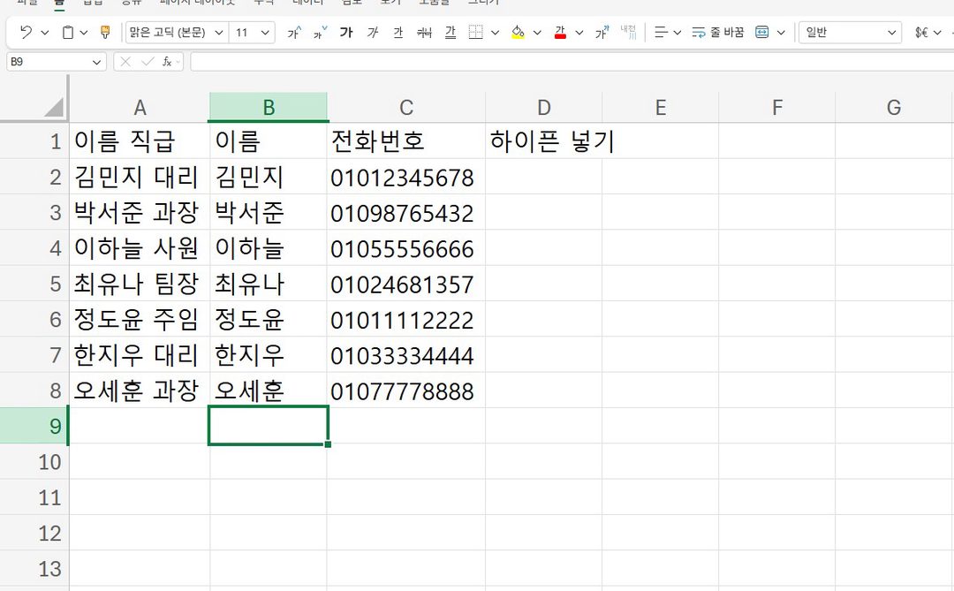
Task: Toggle single underline formatting
Action: pyautogui.click(x=397, y=33)
